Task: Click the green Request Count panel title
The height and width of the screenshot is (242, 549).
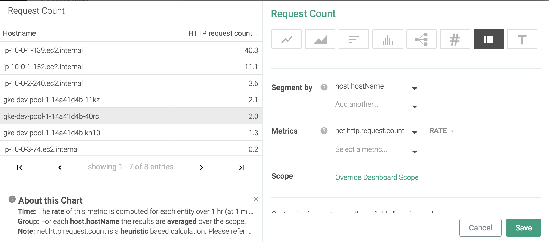Action: pyautogui.click(x=303, y=14)
